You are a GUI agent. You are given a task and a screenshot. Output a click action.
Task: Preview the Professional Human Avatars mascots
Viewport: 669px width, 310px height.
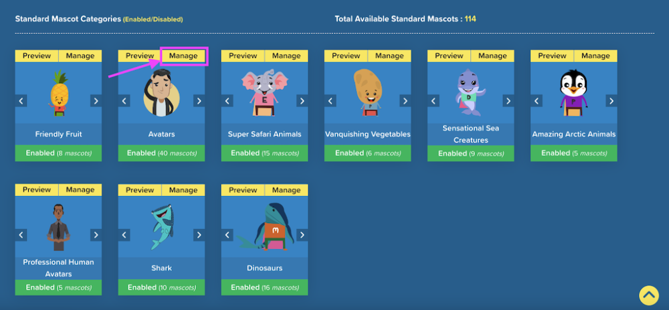pyautogui.click(x=37, y=190)
